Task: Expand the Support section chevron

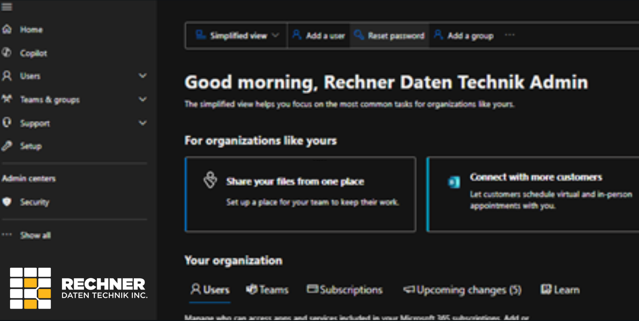Action: click(x=142, y=123)
